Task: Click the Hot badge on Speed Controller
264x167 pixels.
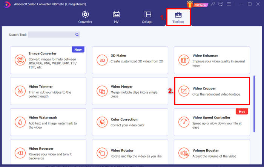Action: click(242, 112)
